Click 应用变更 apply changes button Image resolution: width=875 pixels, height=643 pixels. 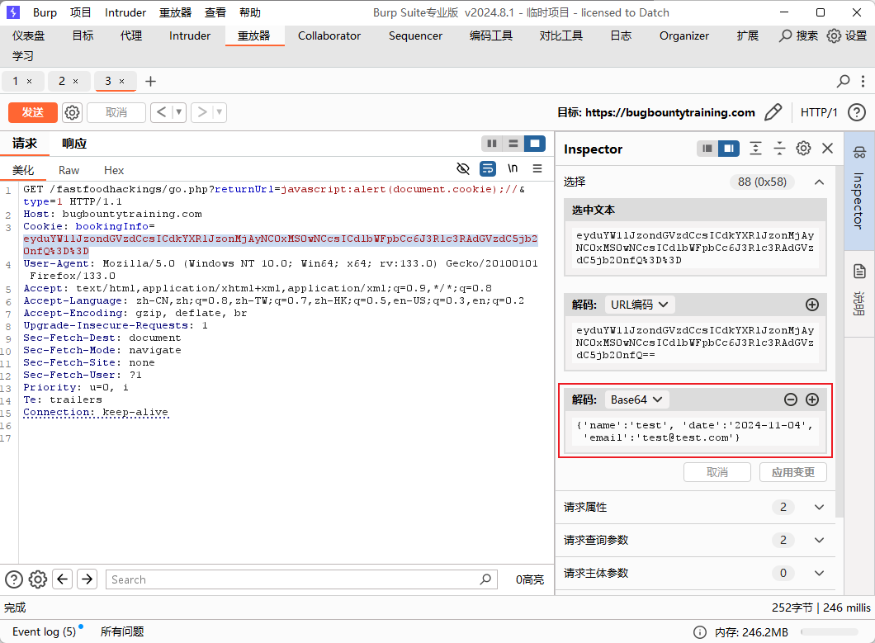(x=793, y=472)
